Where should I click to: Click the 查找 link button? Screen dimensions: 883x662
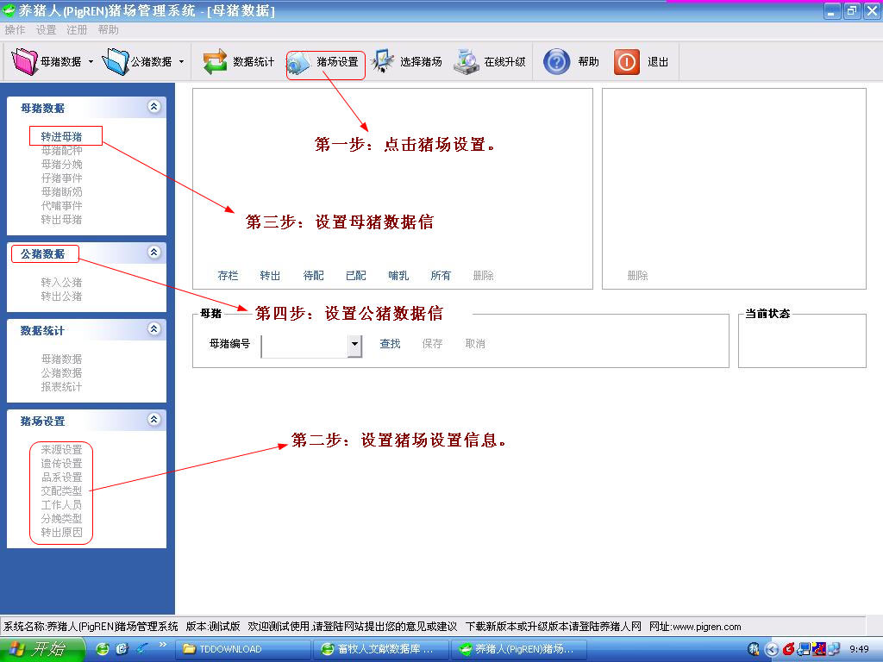click(390, 344)
